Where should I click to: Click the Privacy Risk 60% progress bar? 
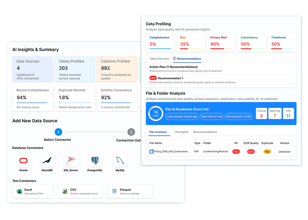pos(221,48)
